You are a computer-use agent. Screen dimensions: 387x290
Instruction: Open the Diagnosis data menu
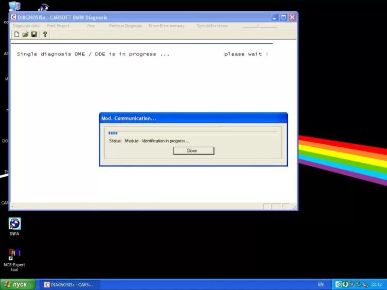click(x=26, y=26)
